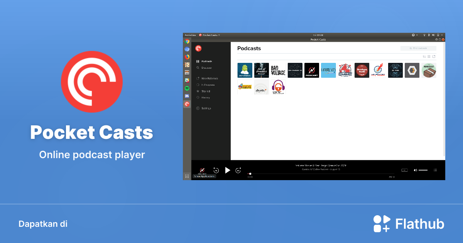463x243 pixels.
Task: Open the up-next queue icon in the player
Action: point(435,170)
